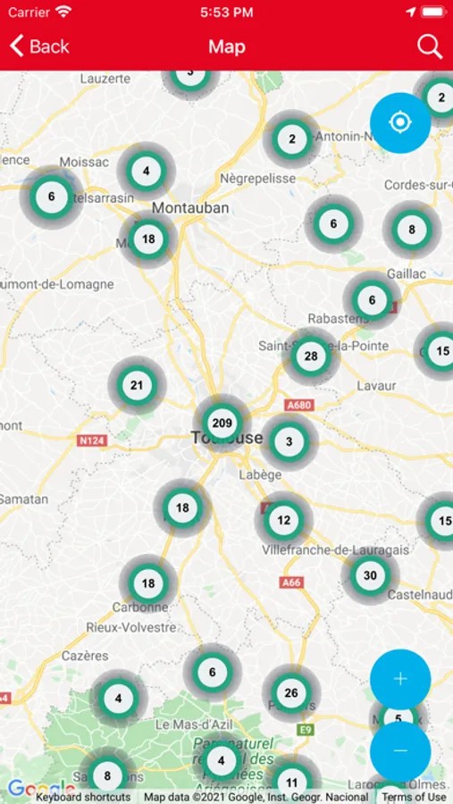Tap the 12 cluster above Villefranche-de-Lauragais
This screenshot has width=453, height=804.
pyautogui.click(x=284, y=520)
